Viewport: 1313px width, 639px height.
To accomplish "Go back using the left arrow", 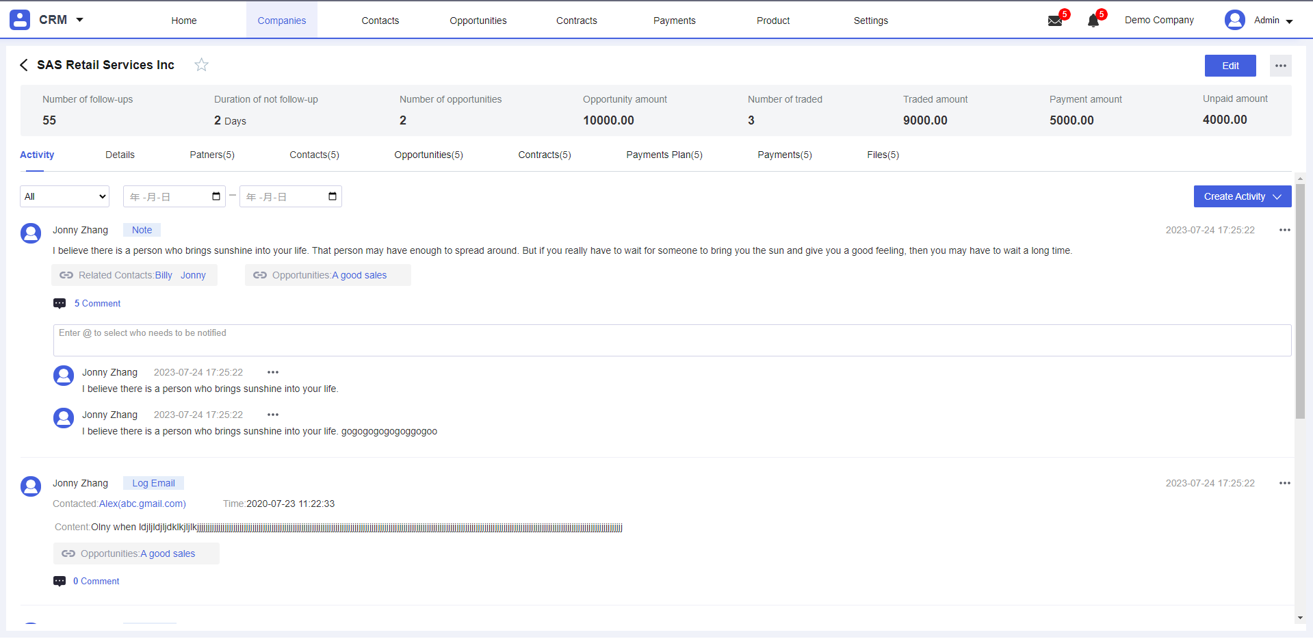I will (24, 65).
